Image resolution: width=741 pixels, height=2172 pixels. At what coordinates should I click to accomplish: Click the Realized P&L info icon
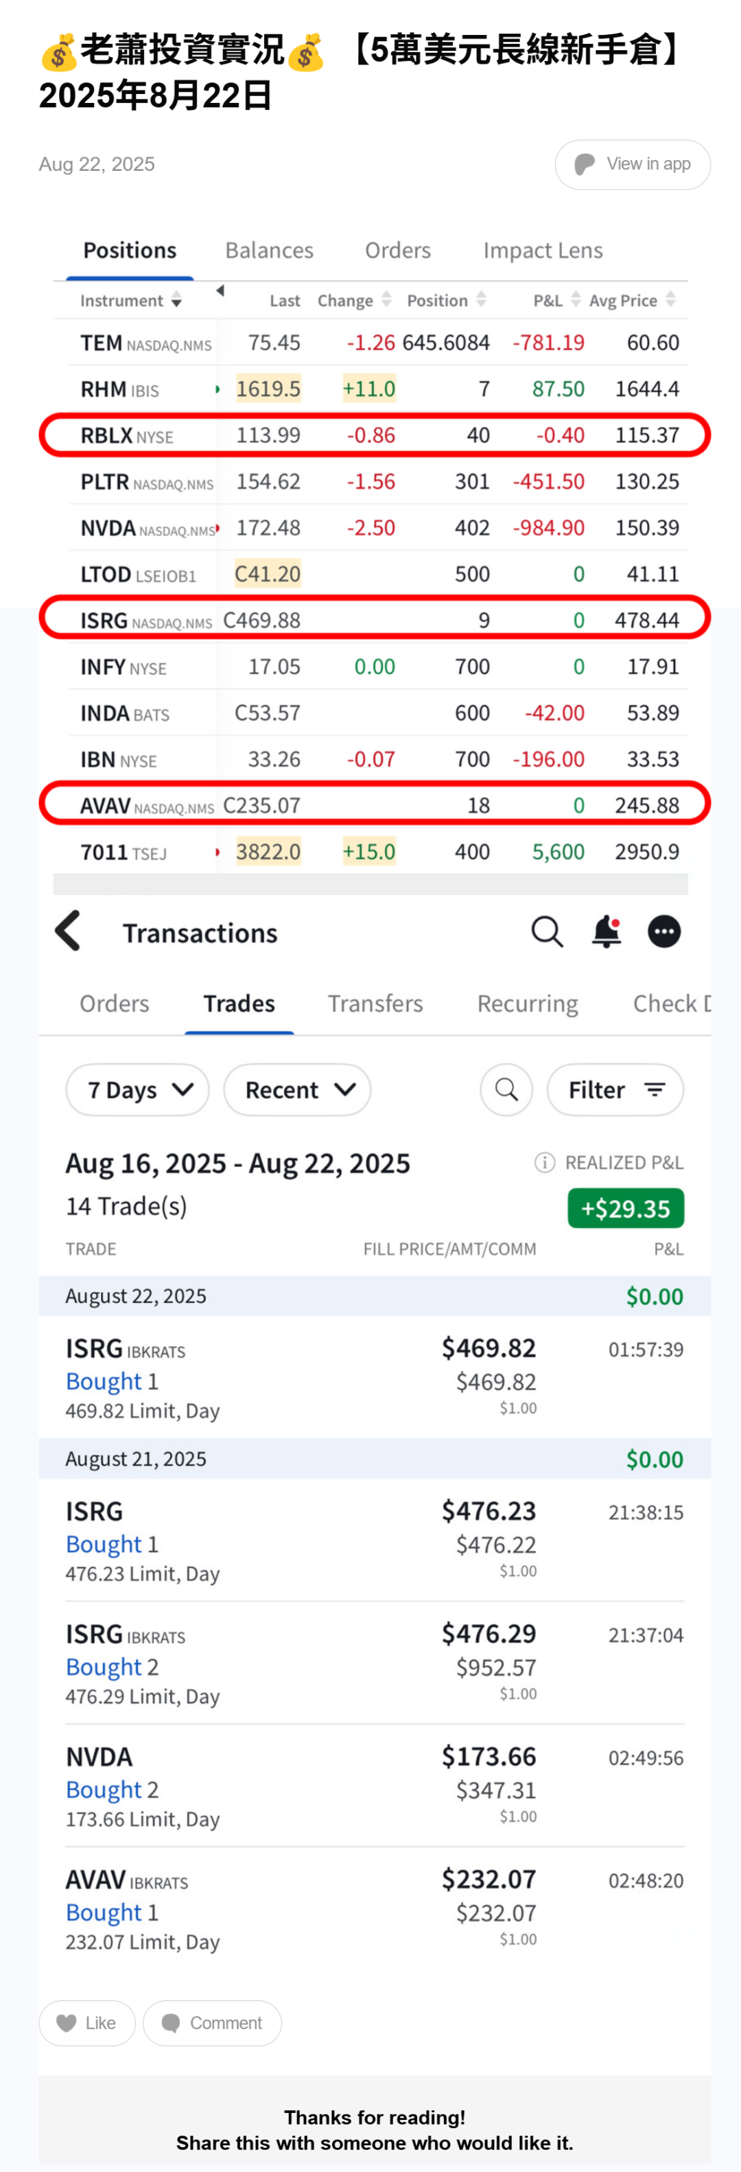(545, 1163)
